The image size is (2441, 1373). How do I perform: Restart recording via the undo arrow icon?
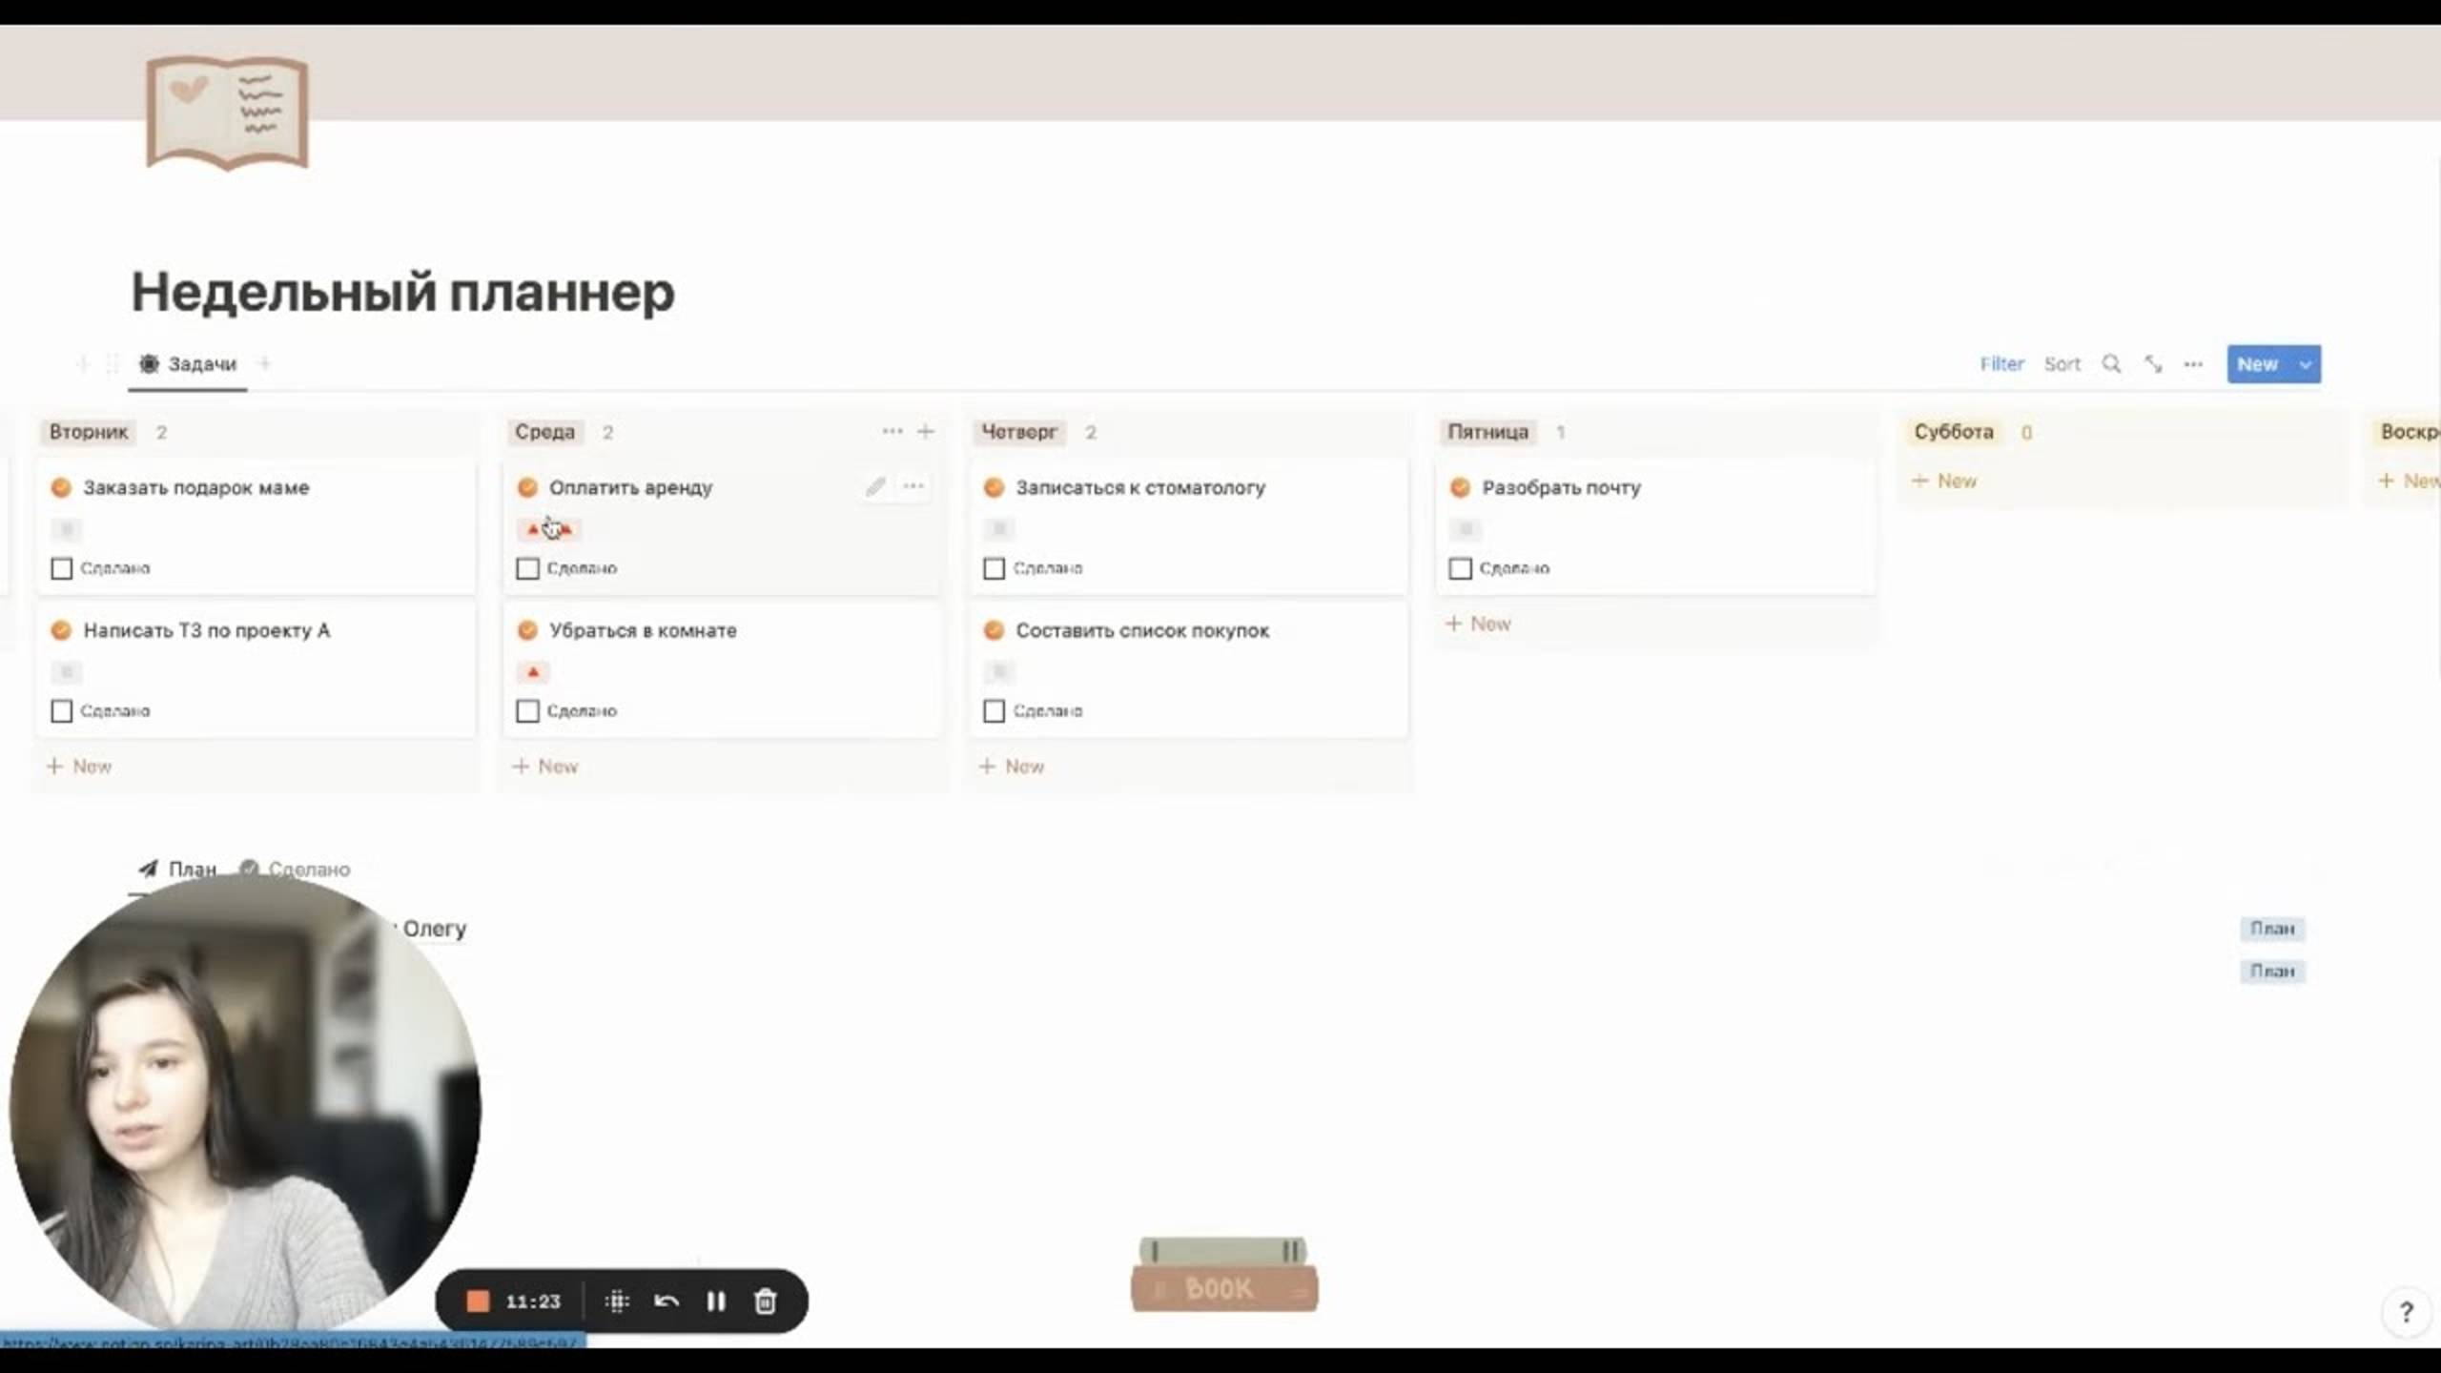click(x=667, y=1301)
